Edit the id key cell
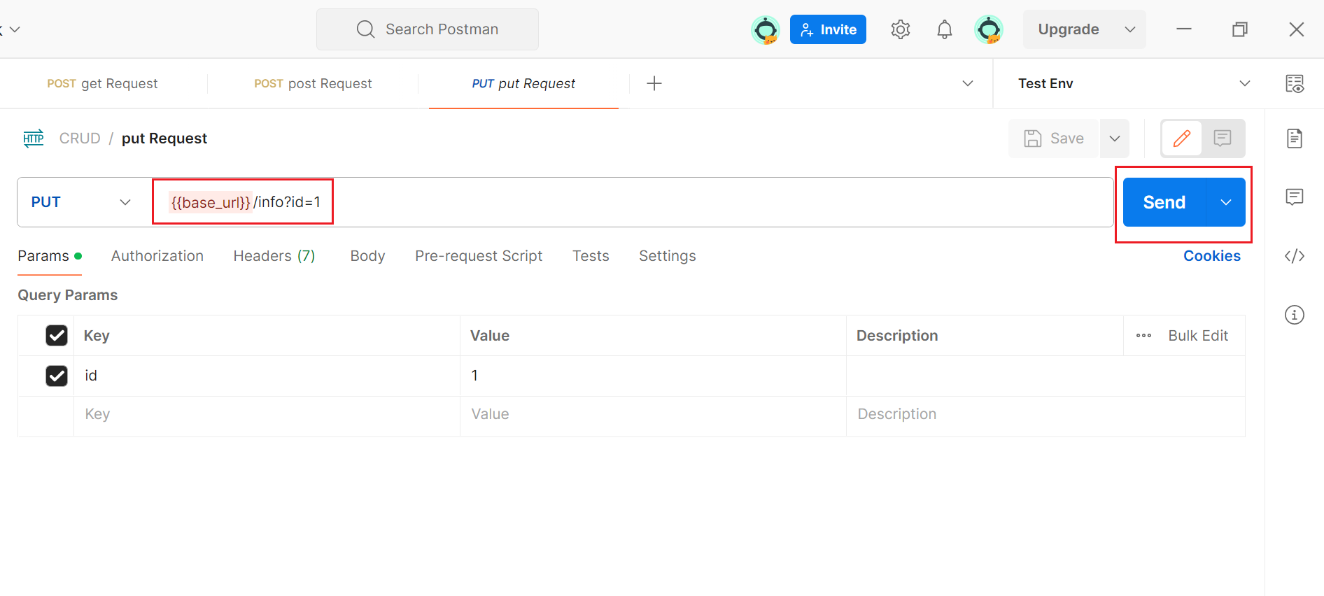 click(267, 376)
